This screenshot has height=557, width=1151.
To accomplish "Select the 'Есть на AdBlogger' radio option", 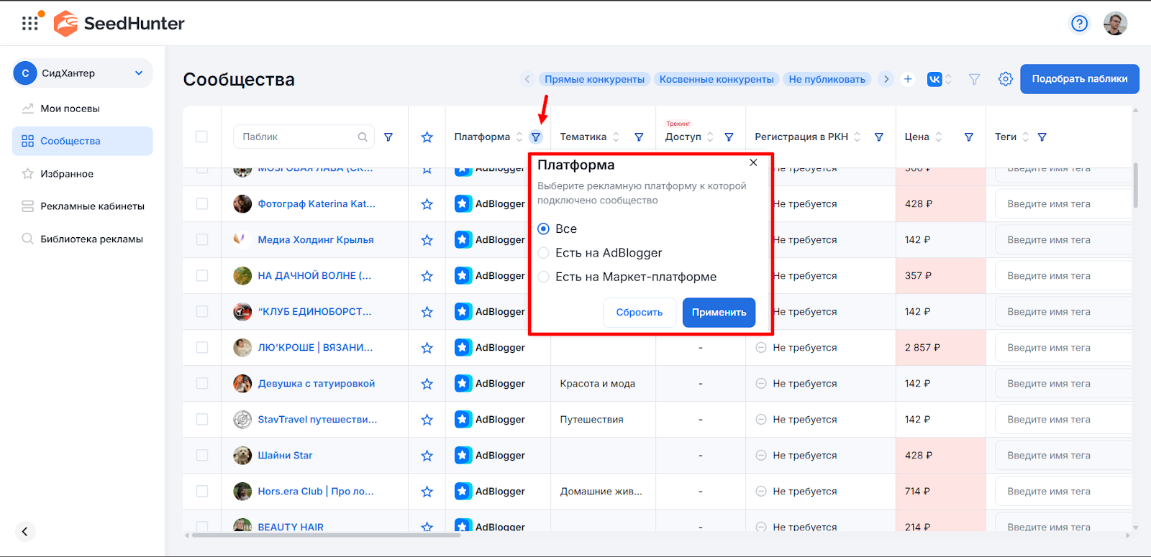I will (x=544, y=253).
